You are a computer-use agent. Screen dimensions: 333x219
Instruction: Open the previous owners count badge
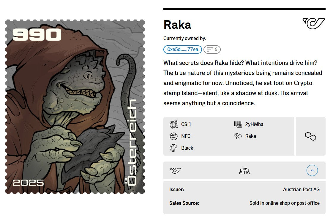[x=212, y=49]
